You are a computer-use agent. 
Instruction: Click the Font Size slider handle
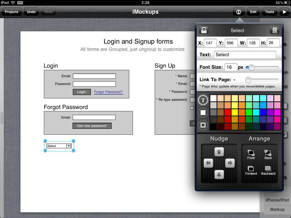(x=251, y=67)
